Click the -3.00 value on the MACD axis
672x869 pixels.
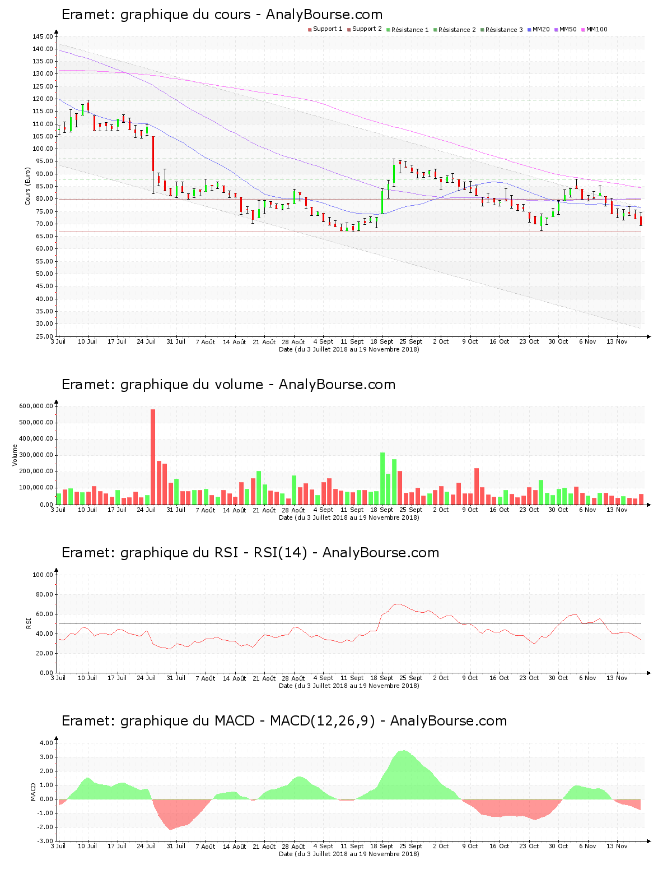click(45, 841)
